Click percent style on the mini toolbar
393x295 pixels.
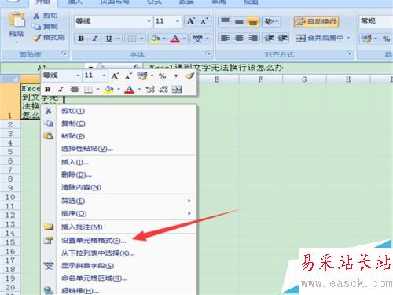coord(163,76)
